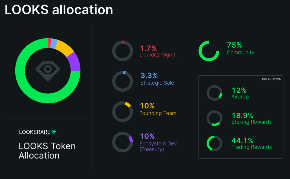Click the Staking Rewards ring chart icon

point(214,118)
